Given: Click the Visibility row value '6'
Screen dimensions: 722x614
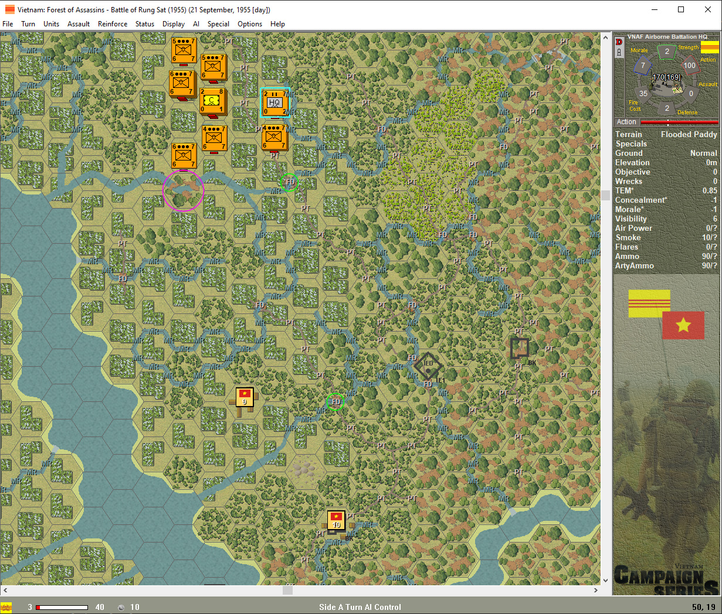Looking at the screenshot, I should 715,219.
